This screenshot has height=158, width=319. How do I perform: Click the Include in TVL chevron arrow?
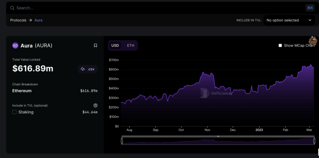pyautogui.click(x=310, y=20)
